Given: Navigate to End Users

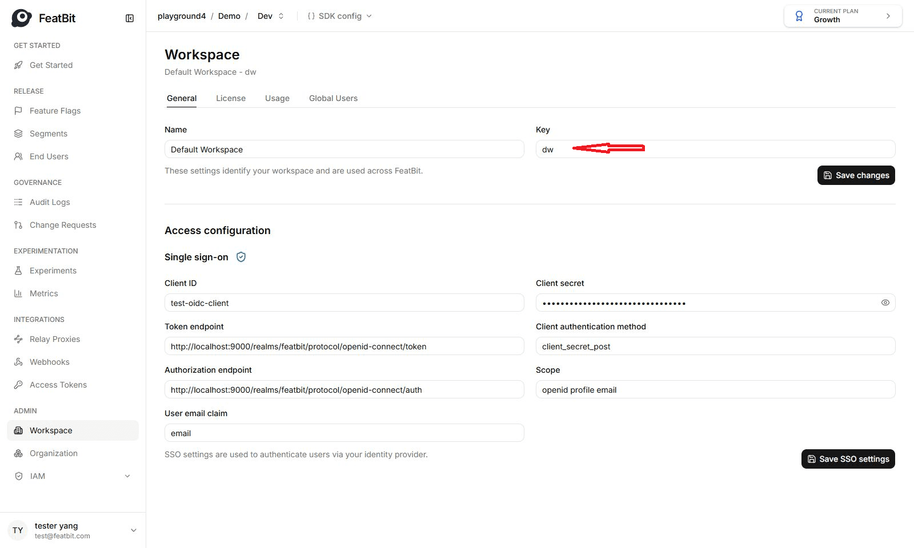Looking at the screenshot, I should pyautogui.click(x=73, y=156).
